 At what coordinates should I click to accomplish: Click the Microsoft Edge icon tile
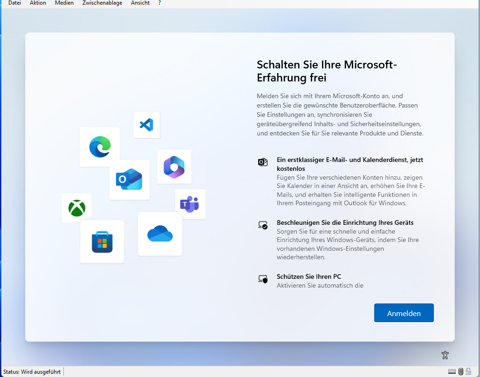point(100,147)
